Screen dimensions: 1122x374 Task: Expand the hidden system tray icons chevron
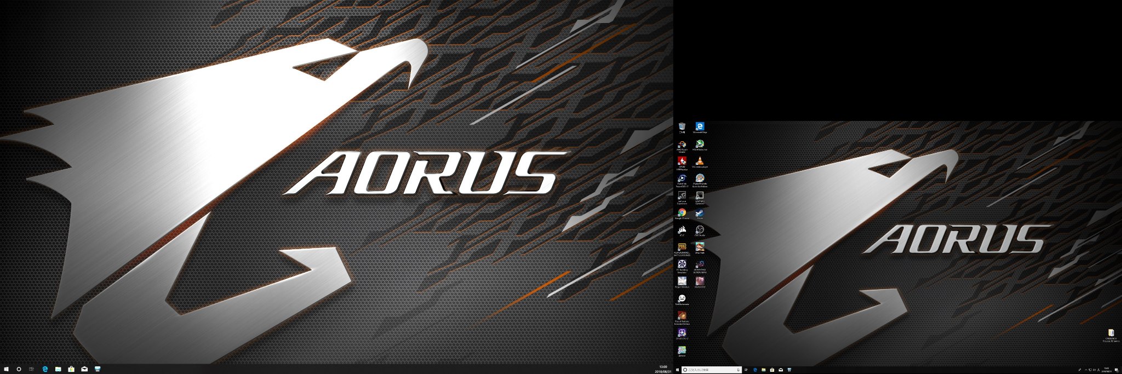pyautogui.click(x=1085, y=370)
